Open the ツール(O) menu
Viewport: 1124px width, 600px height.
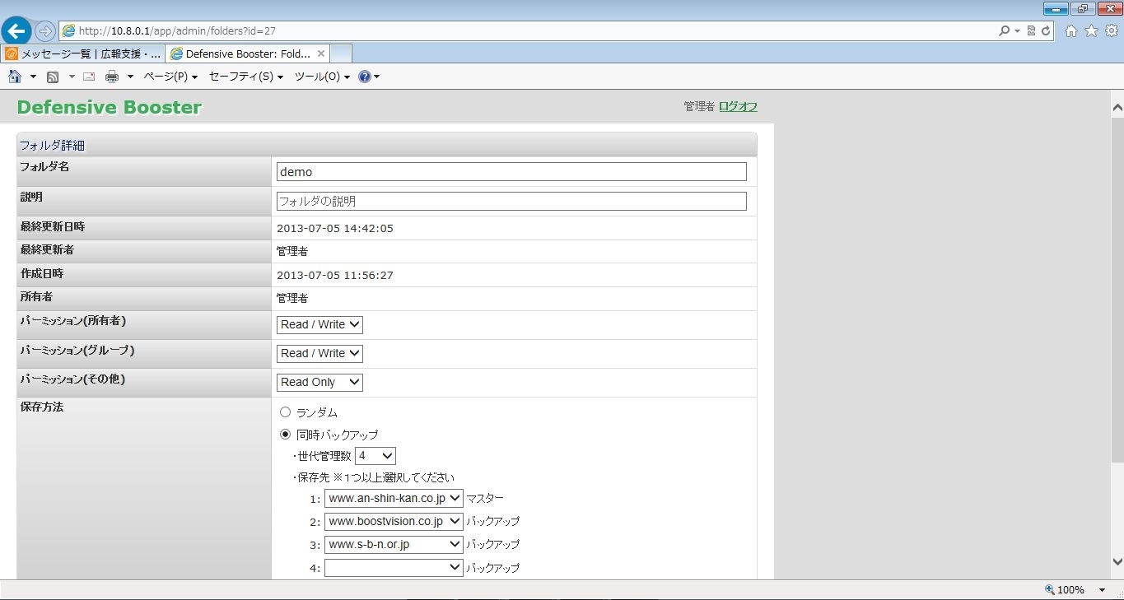[x=322, y=77]
